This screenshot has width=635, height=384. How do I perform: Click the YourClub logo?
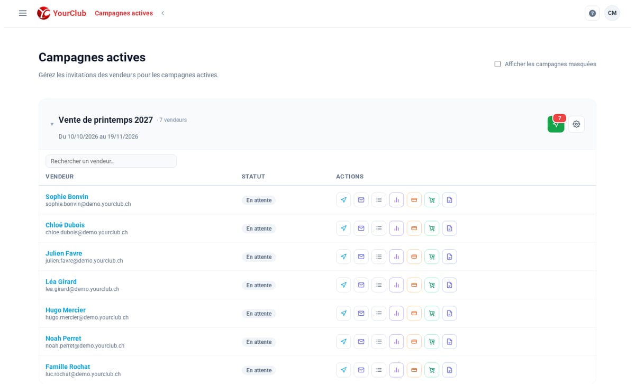[61, 13]
